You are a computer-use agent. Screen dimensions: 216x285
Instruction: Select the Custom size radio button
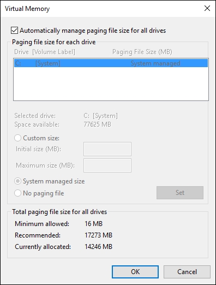pyautogui.click(x=17, y=138)
